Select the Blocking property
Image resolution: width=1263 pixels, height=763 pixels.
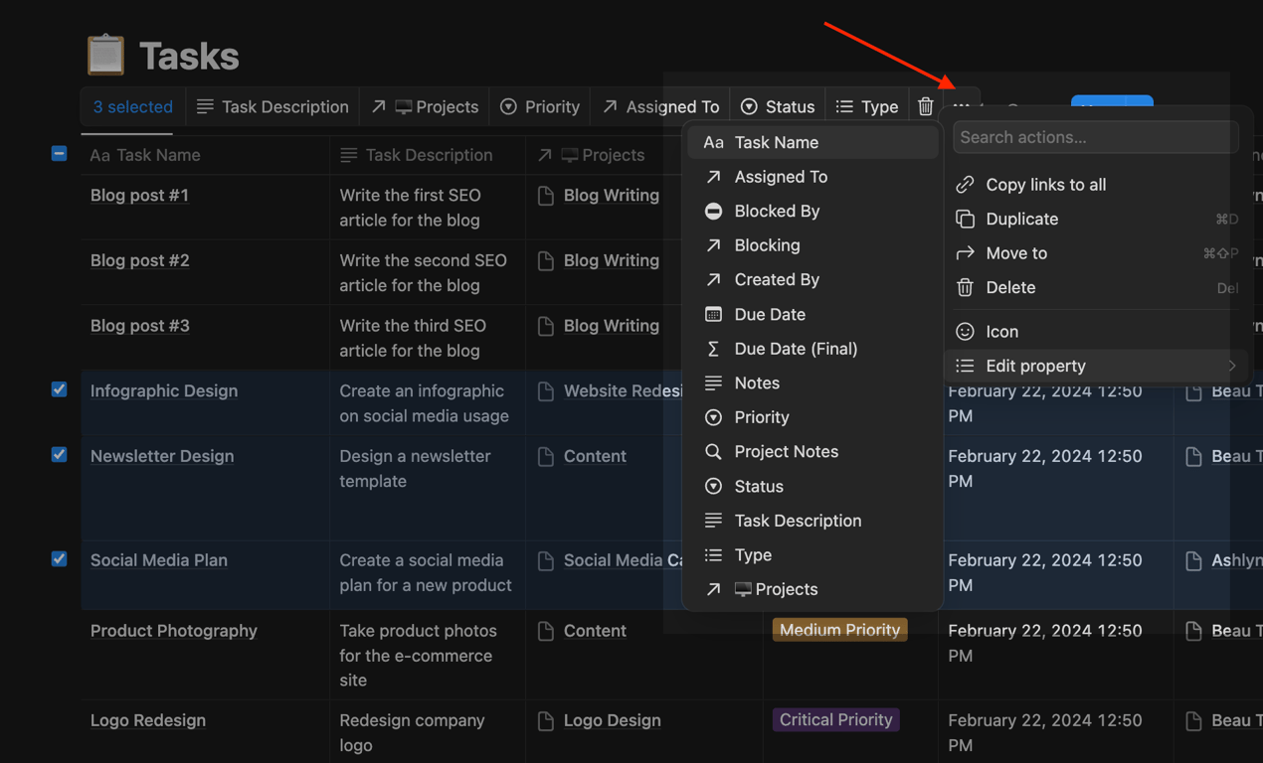coord(812,245)
